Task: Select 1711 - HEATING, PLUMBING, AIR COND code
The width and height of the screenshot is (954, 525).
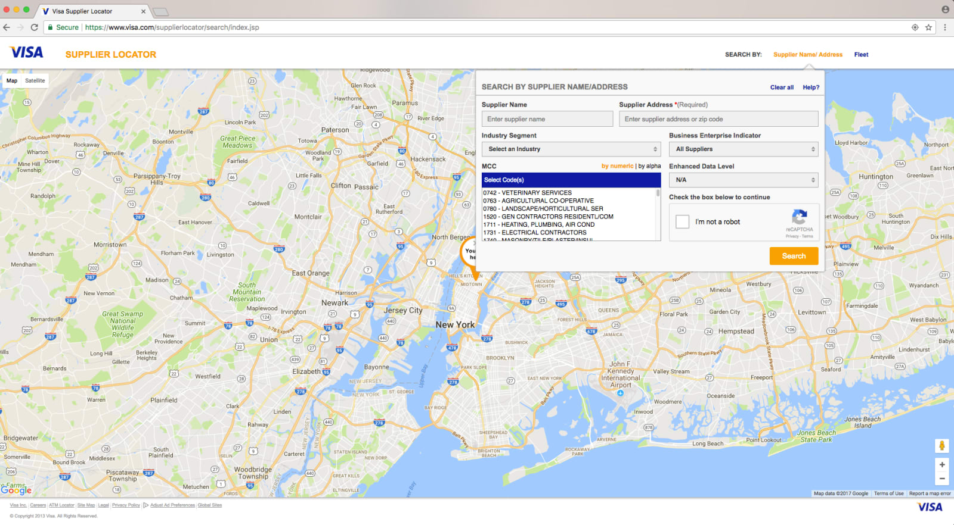Action: 539,224
